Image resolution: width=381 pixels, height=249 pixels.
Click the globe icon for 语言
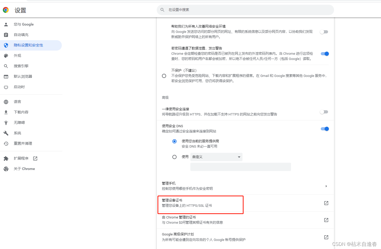click(6, 102)
